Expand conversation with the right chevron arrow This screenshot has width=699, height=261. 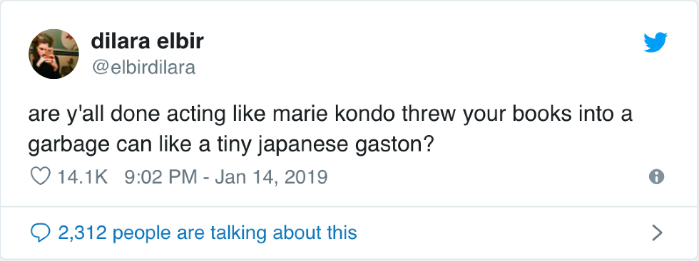(658, 233)
